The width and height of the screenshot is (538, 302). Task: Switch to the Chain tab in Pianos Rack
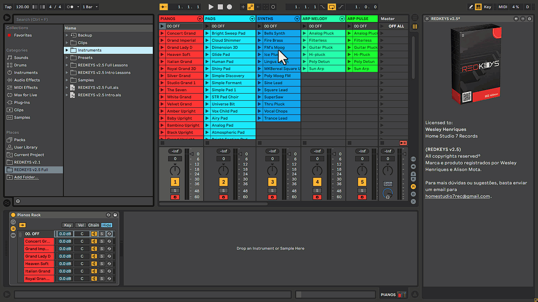tap(94, 225)
